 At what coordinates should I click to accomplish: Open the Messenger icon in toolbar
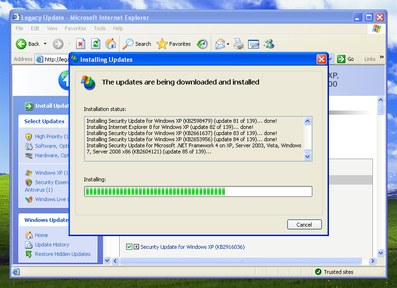click(269, 44)
